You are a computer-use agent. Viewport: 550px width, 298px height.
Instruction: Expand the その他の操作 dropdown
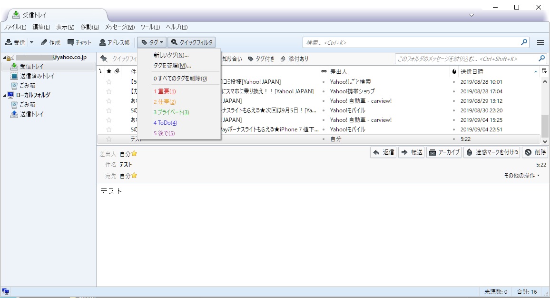coord(522,176)
